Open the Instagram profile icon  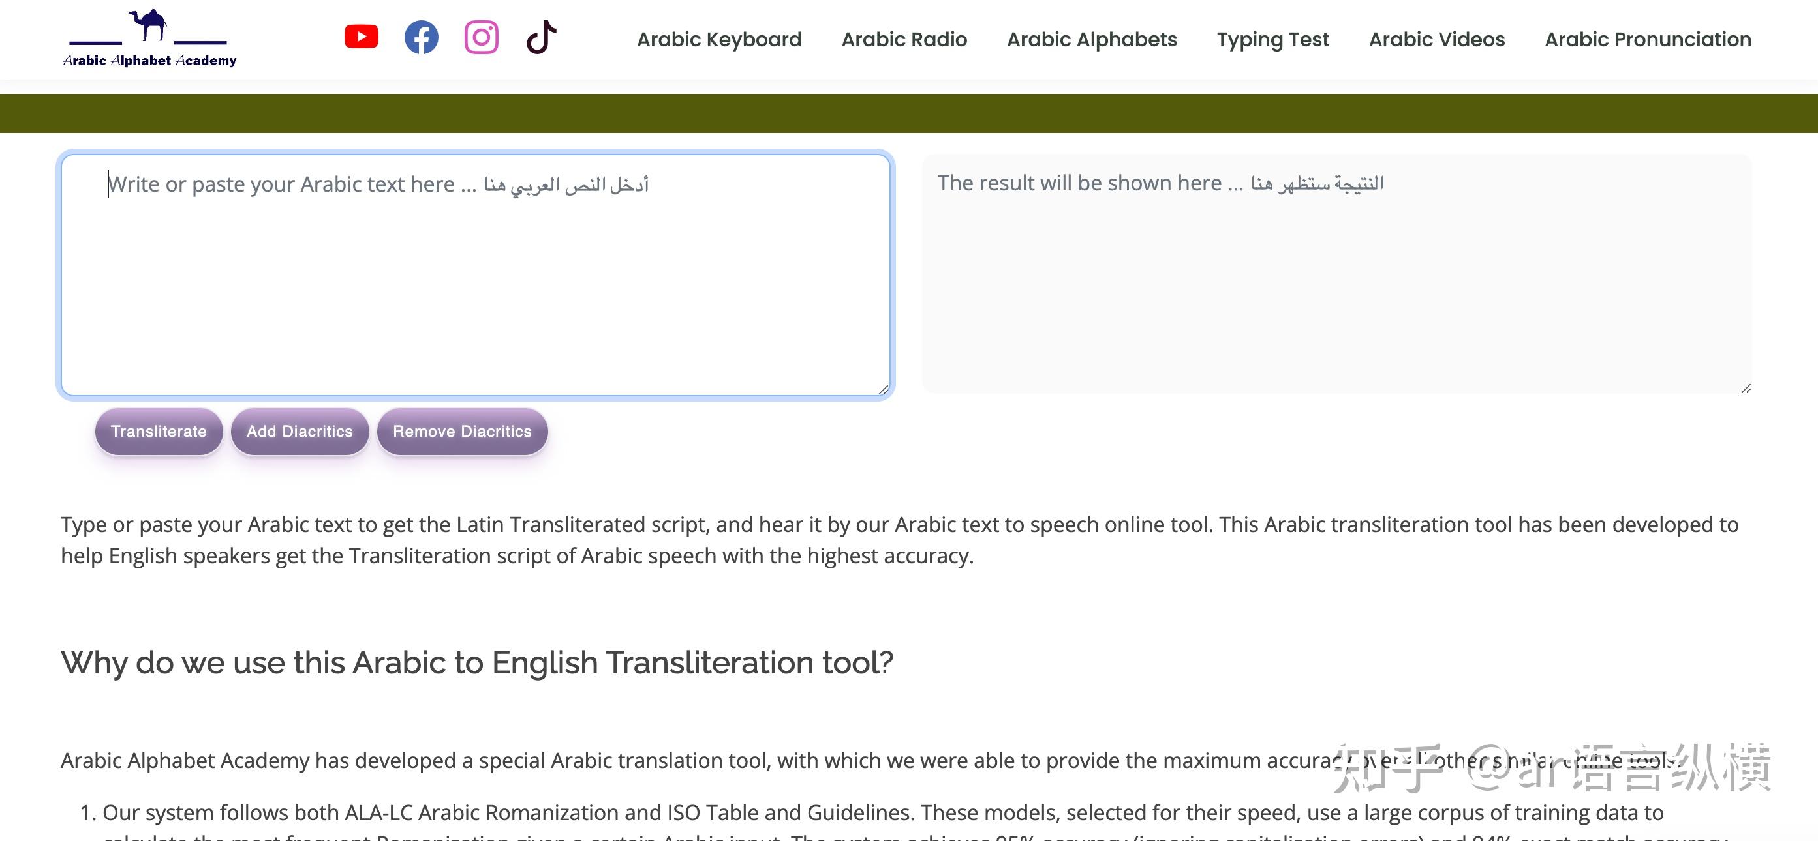pos(482,37)
